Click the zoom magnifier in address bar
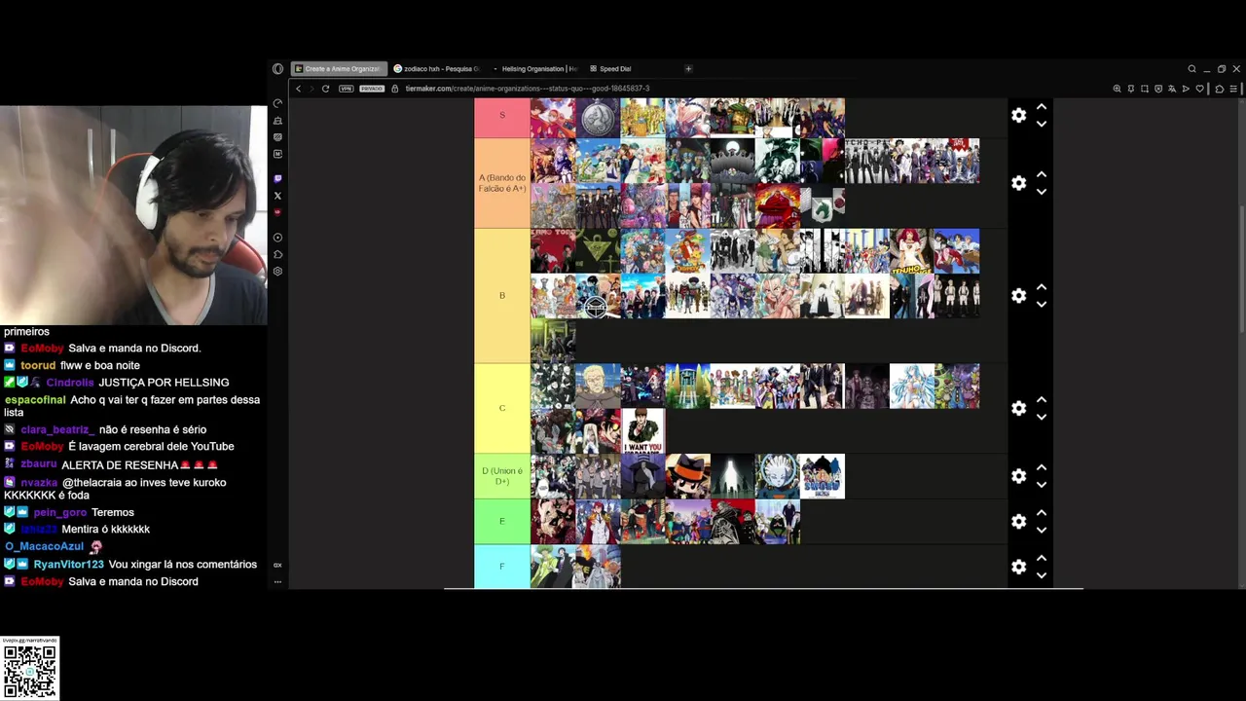This screenshot has height=701, width=1246. tap(1117, 89)
